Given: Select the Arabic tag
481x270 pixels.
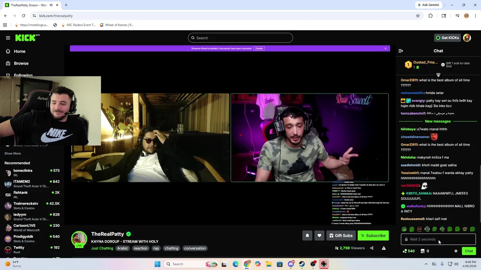Looking at the screenshot, I should click(x=123, y=248).
